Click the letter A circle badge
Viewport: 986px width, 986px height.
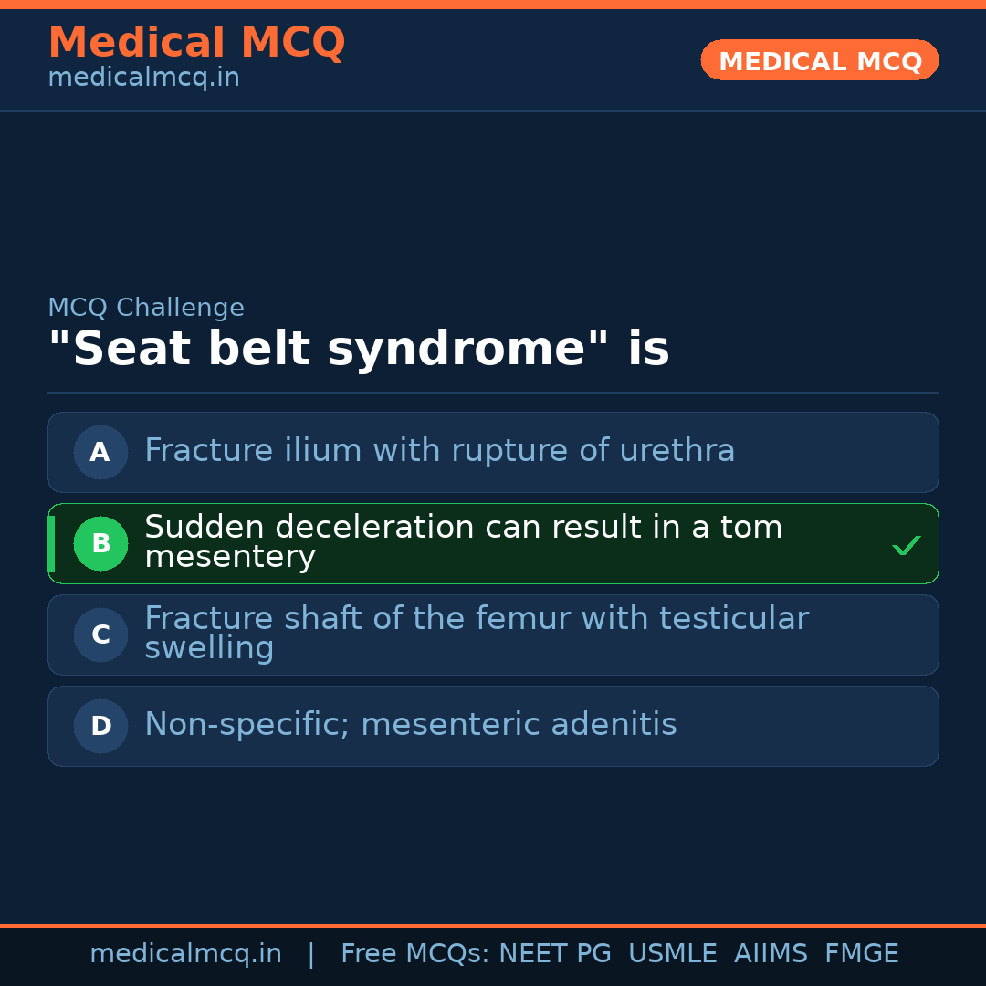pyautogui.click(x=100, y=452)
